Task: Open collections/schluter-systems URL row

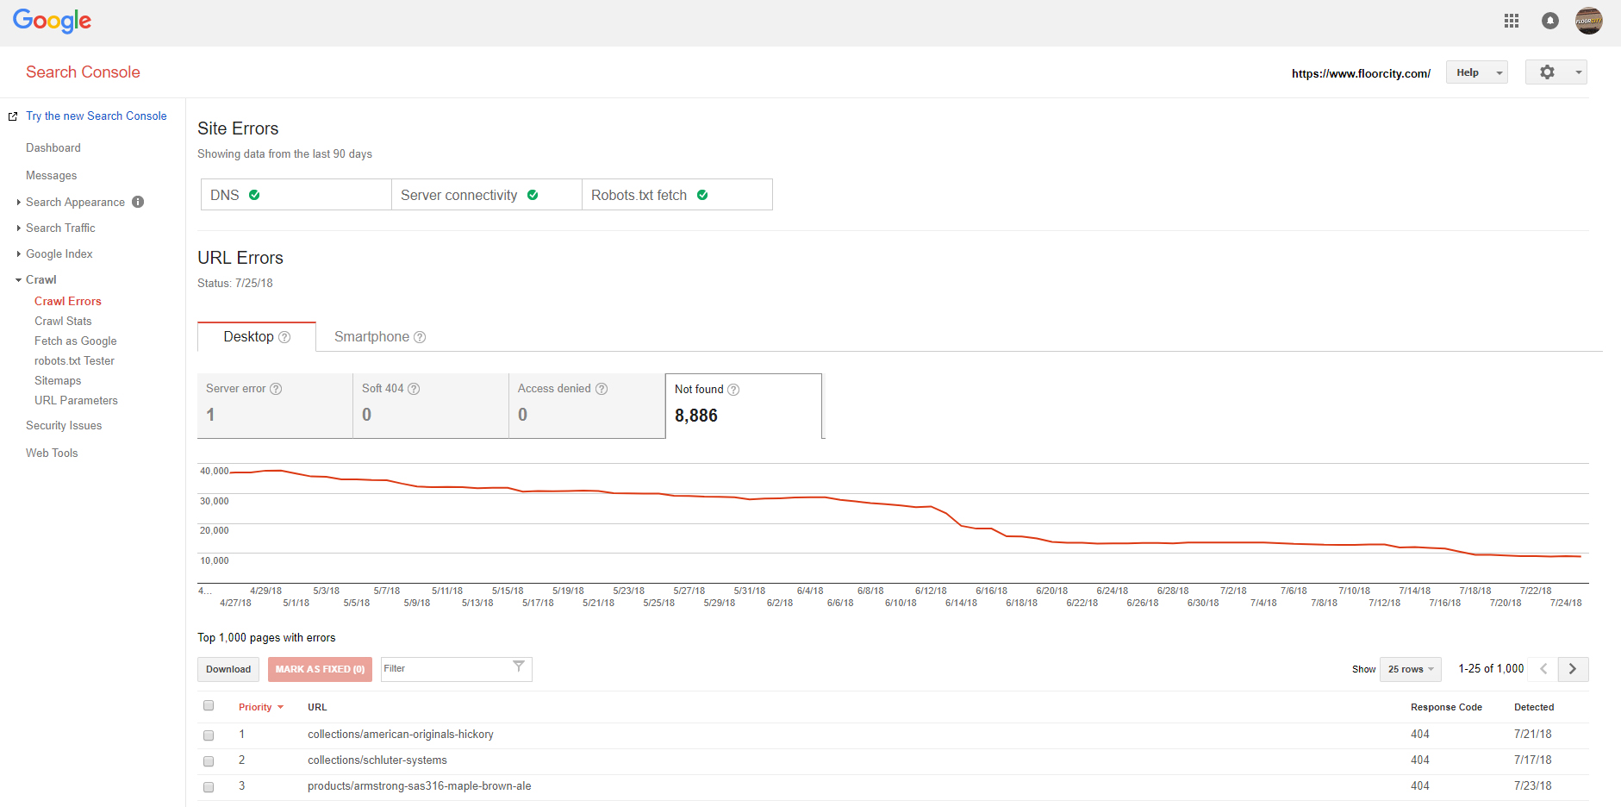Action: pos(377,760)
